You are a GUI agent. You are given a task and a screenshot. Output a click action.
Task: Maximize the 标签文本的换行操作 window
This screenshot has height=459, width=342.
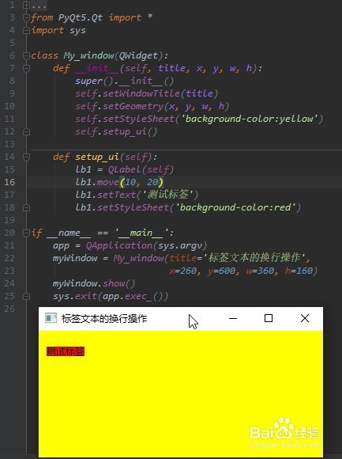(x=269, y=318)
